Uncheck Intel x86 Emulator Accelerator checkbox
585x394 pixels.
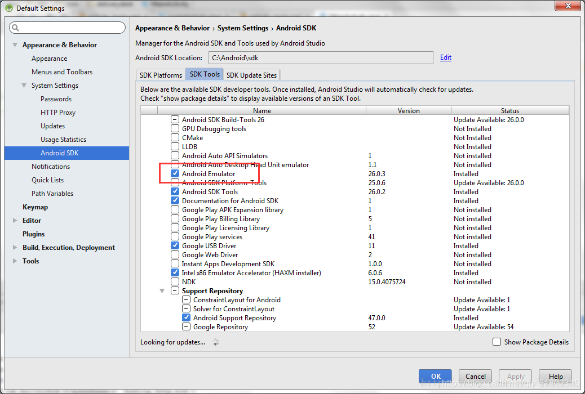(175, 273)
